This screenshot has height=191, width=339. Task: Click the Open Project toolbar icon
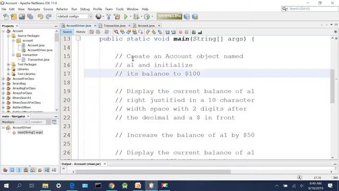click(22, 16)
